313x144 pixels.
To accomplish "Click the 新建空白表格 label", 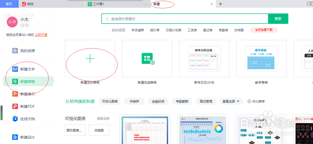I will click(x=90, y=82).
